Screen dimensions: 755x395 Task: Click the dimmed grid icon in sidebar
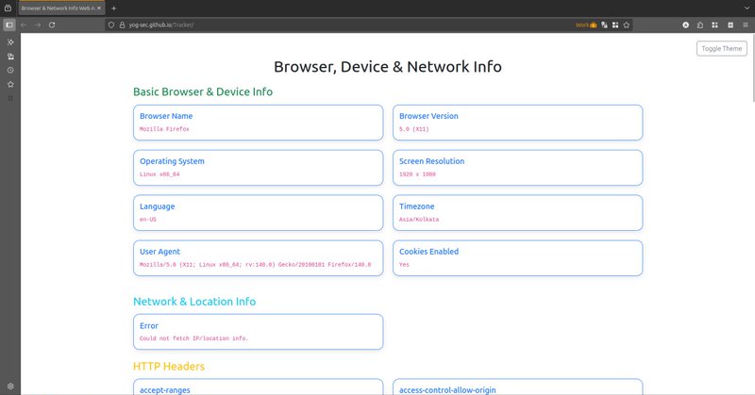tap(10, 98)
